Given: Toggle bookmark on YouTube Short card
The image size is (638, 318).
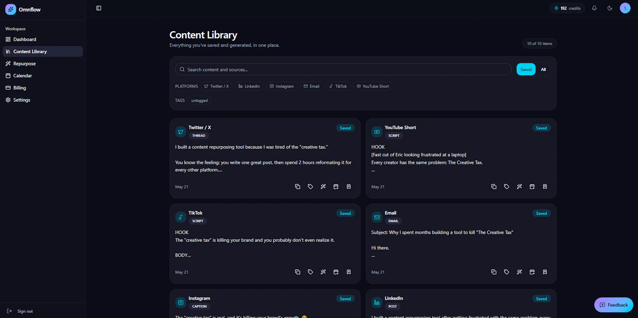Looking at the screenshot, I should coord(545,187).
